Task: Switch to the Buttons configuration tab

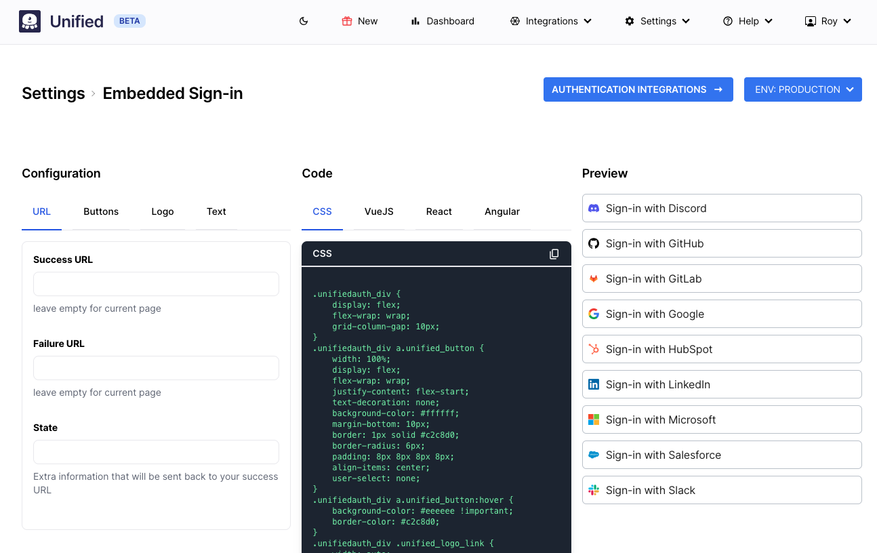Action: [101, 211]
